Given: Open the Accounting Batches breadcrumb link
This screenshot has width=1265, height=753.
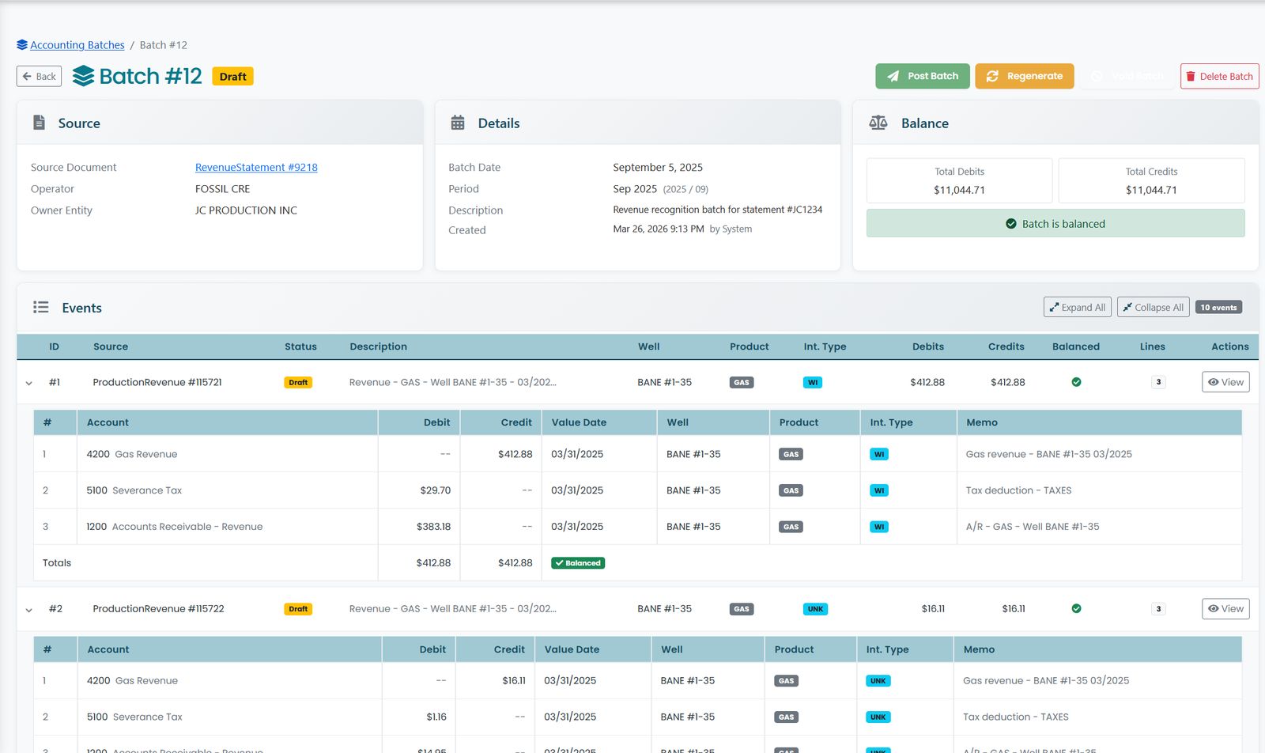Looking at the screenshot, I should pos(77,45).
